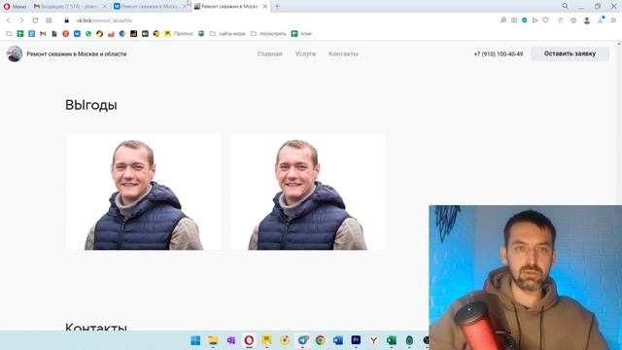Image resolution: width=622 pixels, height=350 pixels.
Task: Click phone number +7 (910) 100-40-49
Action: coord(499,54)
